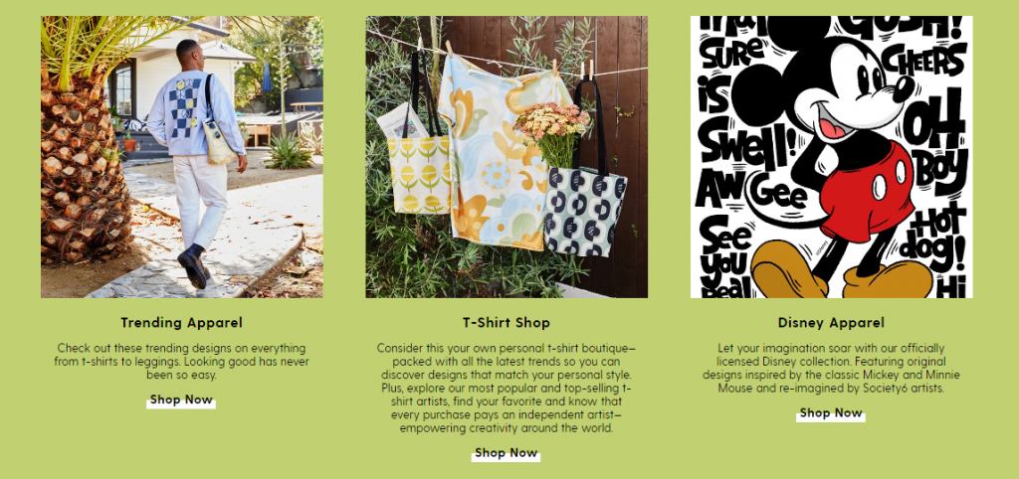1019x479 pixels.
Task: Click the Trending Apparel heading
Action: 181,323
